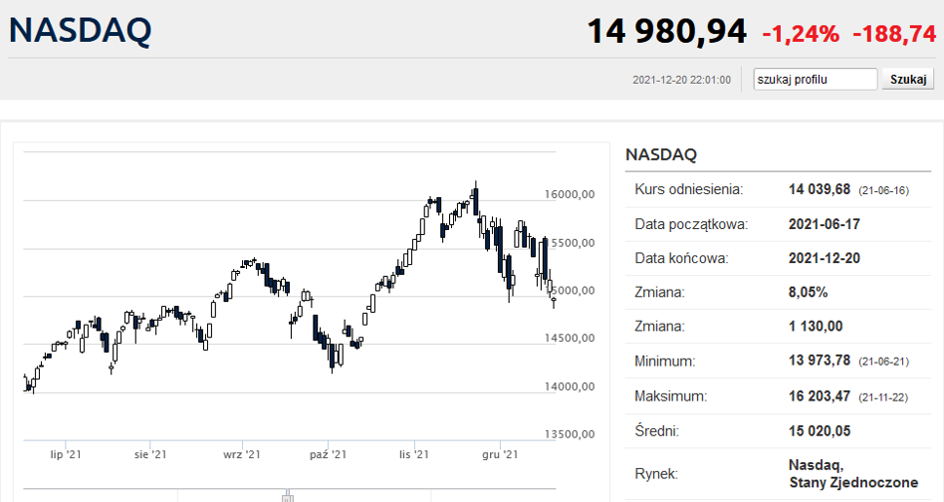This screenshot has height=502, width=944.
Task: Click the Rynek value Nasdaq, Stany Zjednoczone
Action: [853, 474]
